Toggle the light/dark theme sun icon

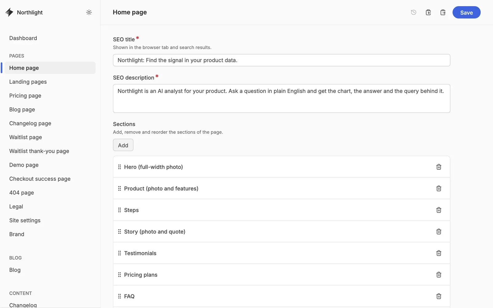[89, 12]
